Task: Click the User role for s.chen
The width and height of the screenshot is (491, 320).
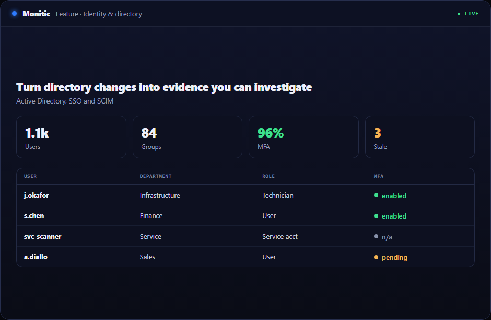Action: click(269, 215)
